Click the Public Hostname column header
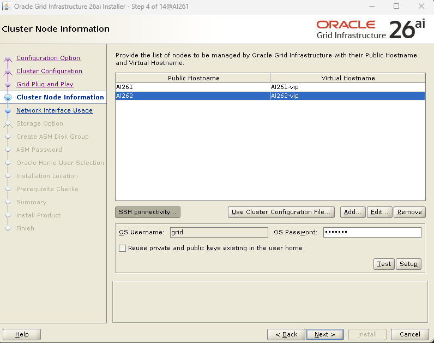 coord(193,78)
